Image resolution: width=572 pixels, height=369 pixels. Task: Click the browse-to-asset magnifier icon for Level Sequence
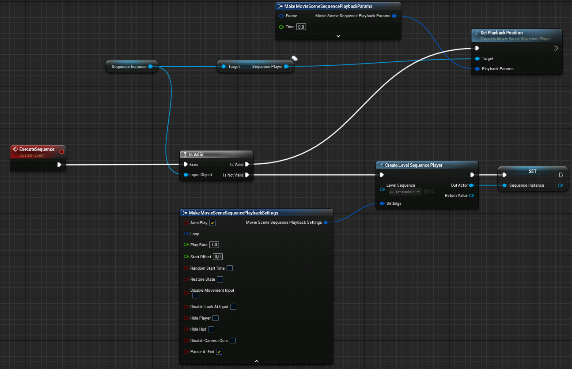432,192
